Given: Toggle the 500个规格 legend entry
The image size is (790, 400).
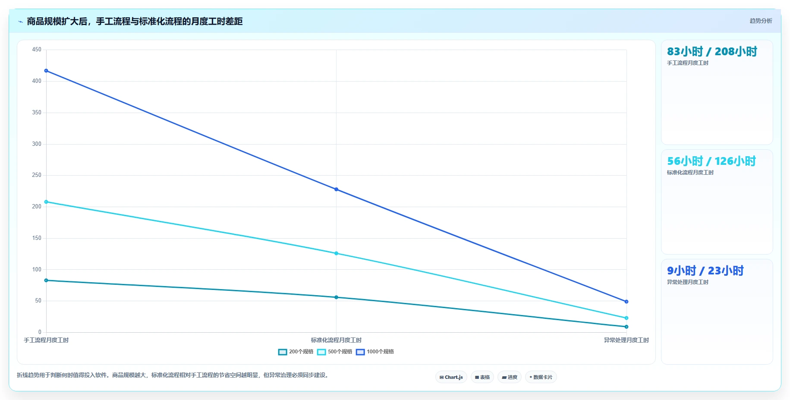Looking at the screenshot, I should 335,352.
